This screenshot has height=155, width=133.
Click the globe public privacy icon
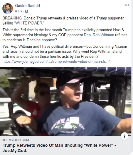(26, 11)
